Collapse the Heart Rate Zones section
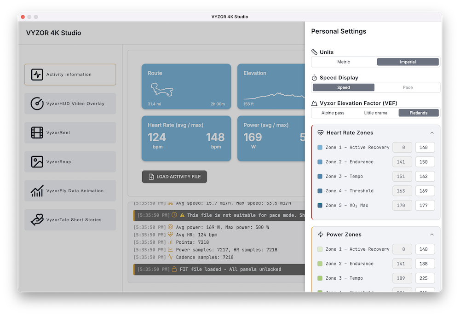 pyautogui.click(x=431, y=133)
